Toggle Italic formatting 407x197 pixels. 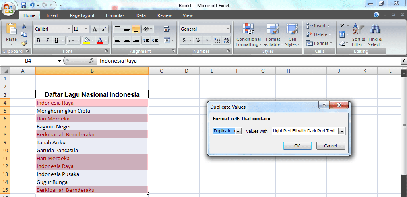pyautogui.click(x=47, y=40)
